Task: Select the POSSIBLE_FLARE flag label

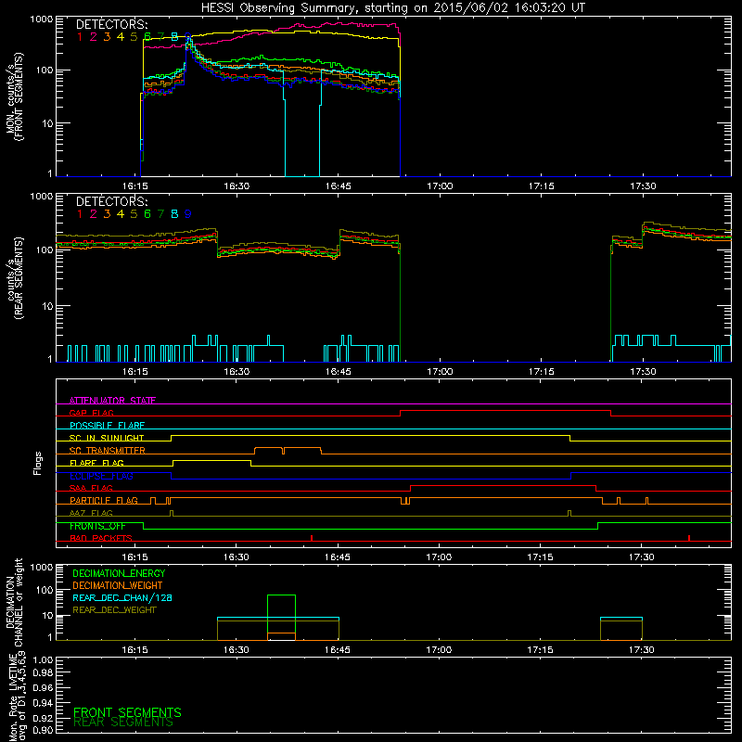Action: [107, 426]
